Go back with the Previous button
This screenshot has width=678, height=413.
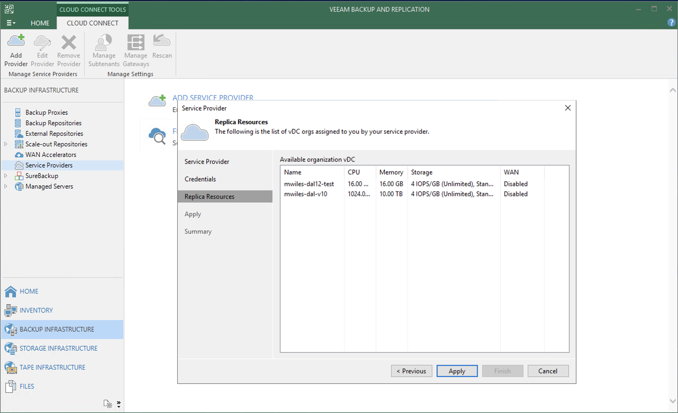[x=411, y=371]
